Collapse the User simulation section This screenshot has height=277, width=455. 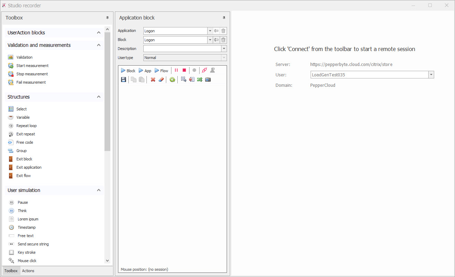[99, 190]
